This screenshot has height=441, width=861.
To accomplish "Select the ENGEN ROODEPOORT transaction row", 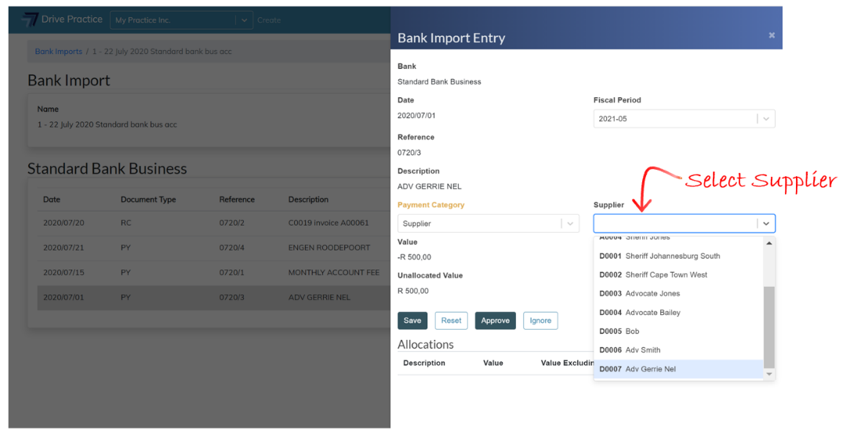I will pos(213,248).
